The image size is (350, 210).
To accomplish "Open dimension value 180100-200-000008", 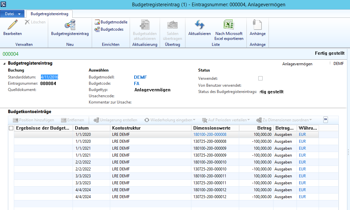I will 210,135.
